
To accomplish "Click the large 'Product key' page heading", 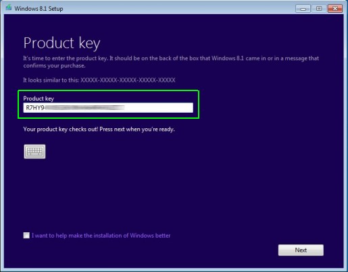I will click(x=61, y=43).
